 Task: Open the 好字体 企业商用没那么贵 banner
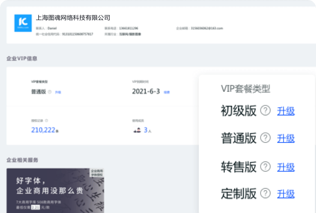tap(55, 190)
